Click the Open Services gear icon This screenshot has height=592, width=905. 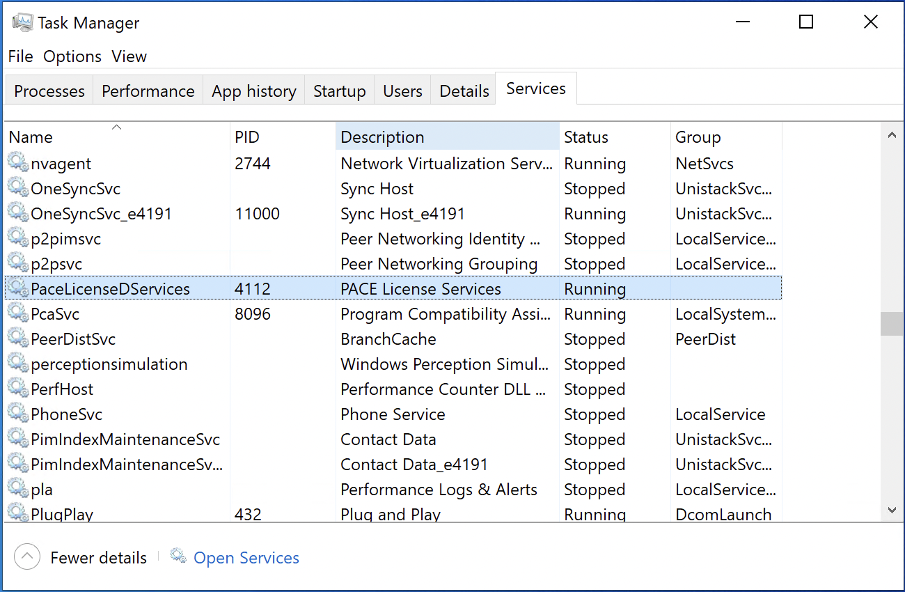pyautogui.click(x=177, y=556)
